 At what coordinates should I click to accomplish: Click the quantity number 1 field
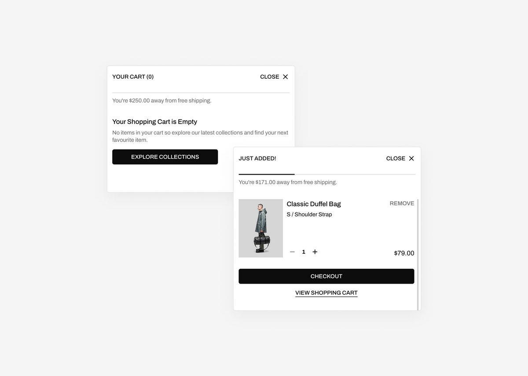click(304, 252)
